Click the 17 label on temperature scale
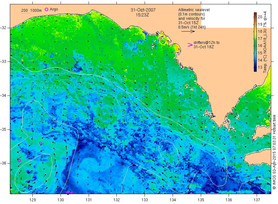The height and width of the screenshot is (204, 278). 260,39
